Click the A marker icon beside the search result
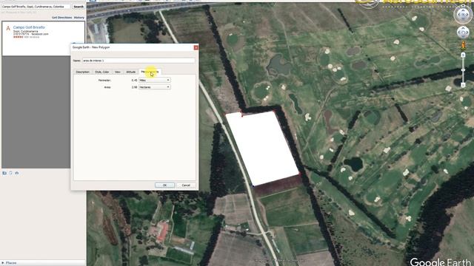474x266 pixels. coord(8,28)
